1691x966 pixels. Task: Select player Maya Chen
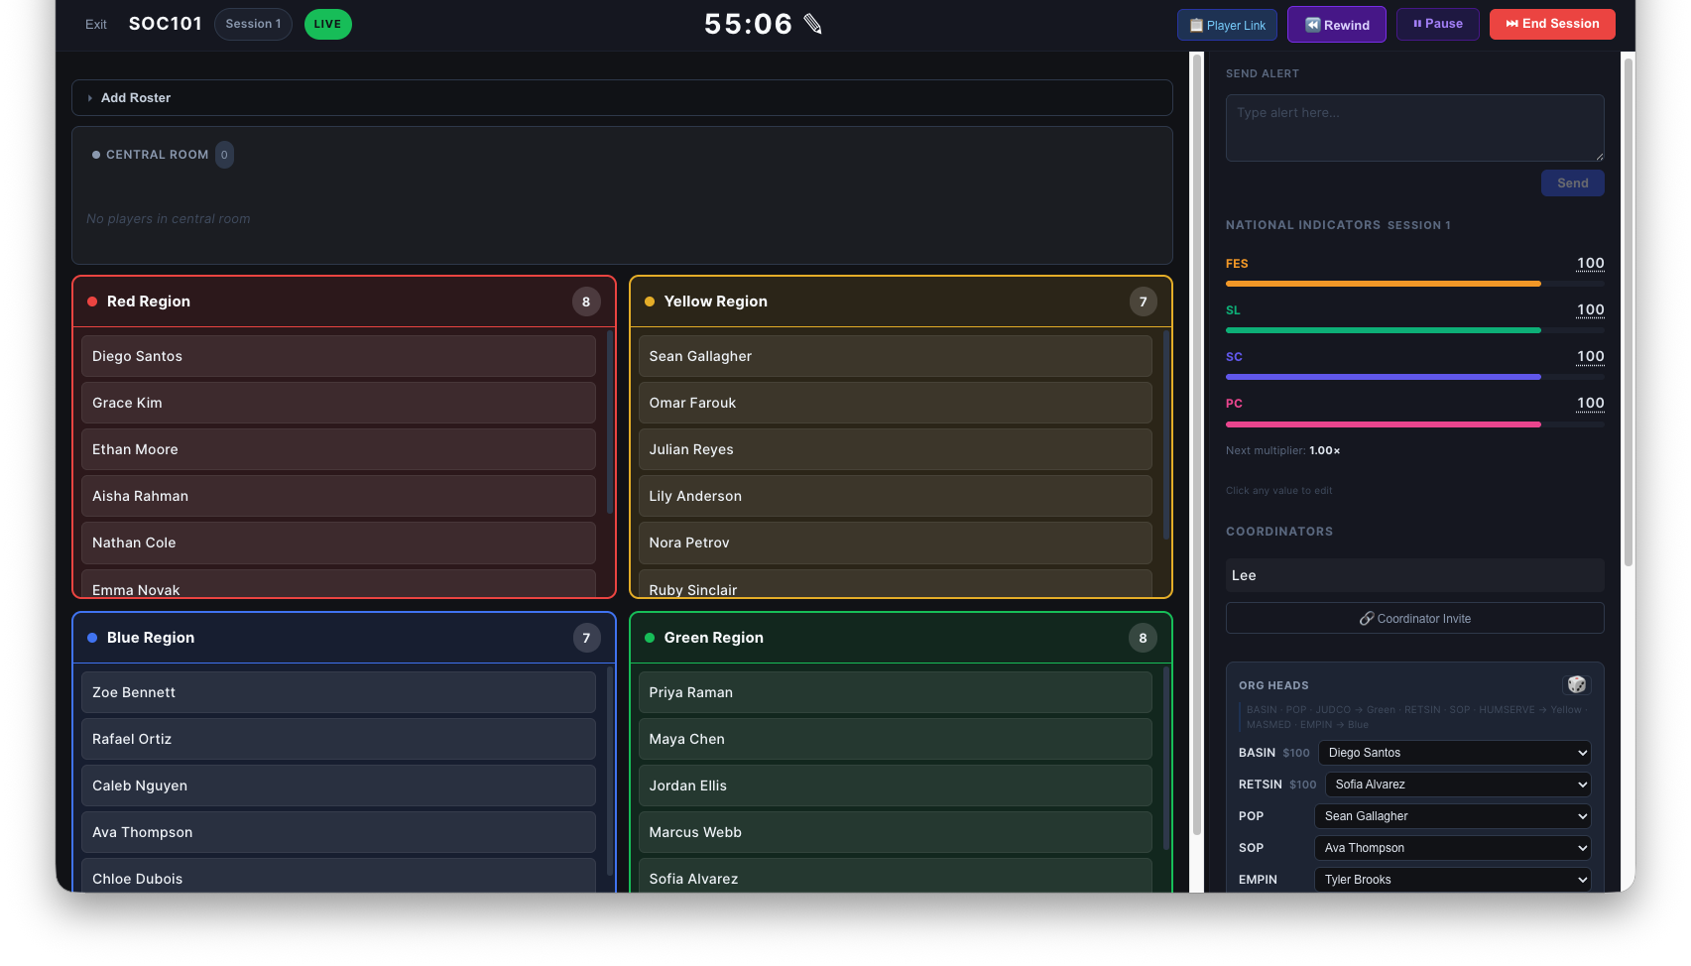pos(895,739)
